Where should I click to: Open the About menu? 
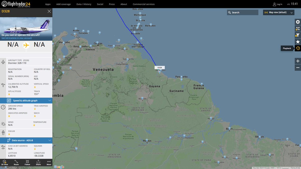(124, 4)
